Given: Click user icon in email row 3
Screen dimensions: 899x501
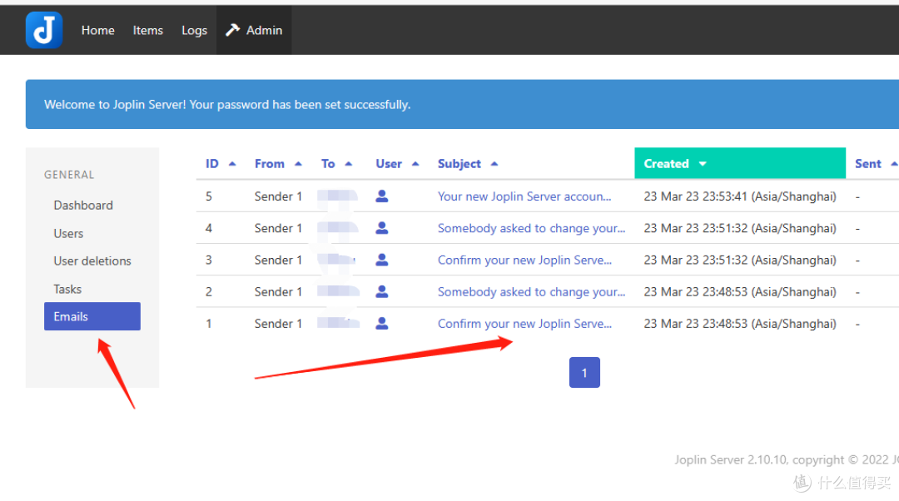Looking at the screenshot, I should pyautogui.click(x=382, y=260).
